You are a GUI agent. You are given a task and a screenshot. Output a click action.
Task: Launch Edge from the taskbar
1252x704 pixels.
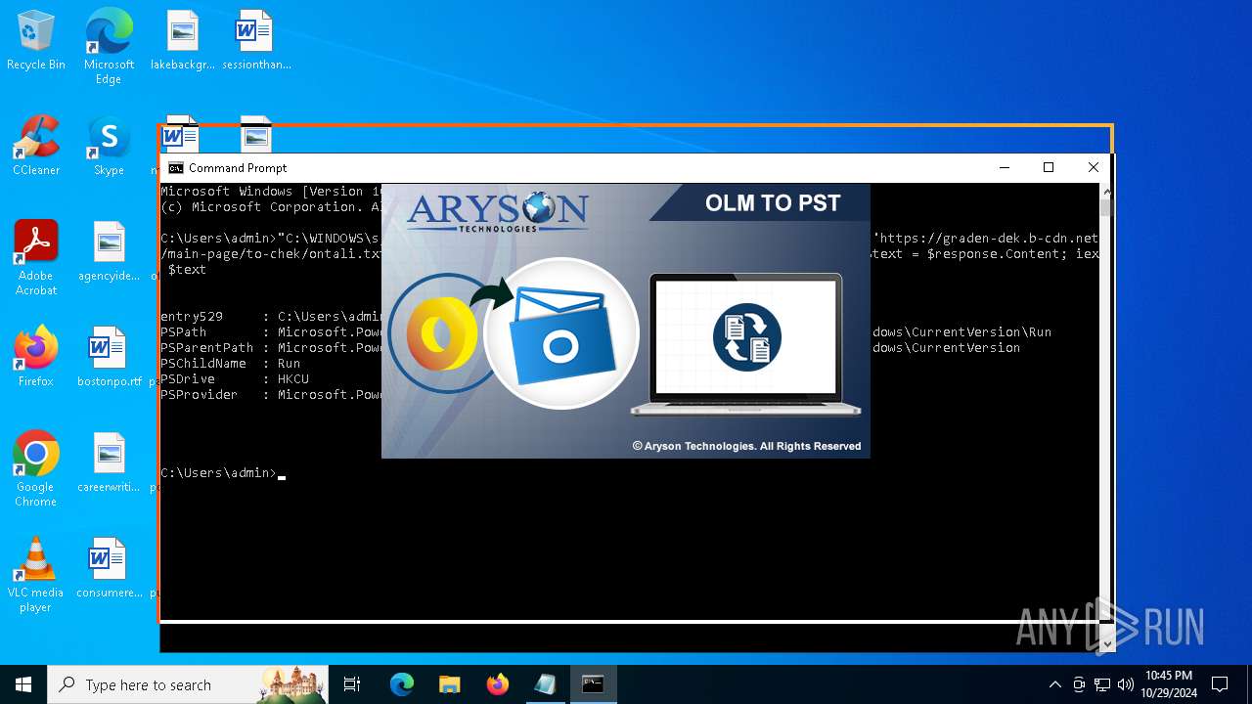[x=402, y=684]
